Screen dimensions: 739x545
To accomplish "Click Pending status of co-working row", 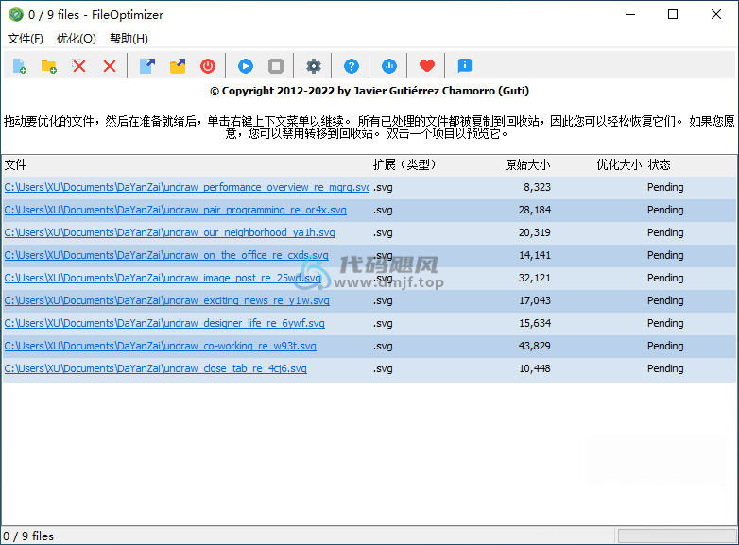I will (665, 346).
